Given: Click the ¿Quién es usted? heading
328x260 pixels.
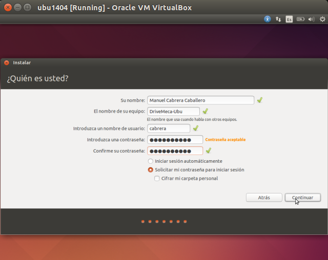Looking at the screenshot, I should [37, 78].
